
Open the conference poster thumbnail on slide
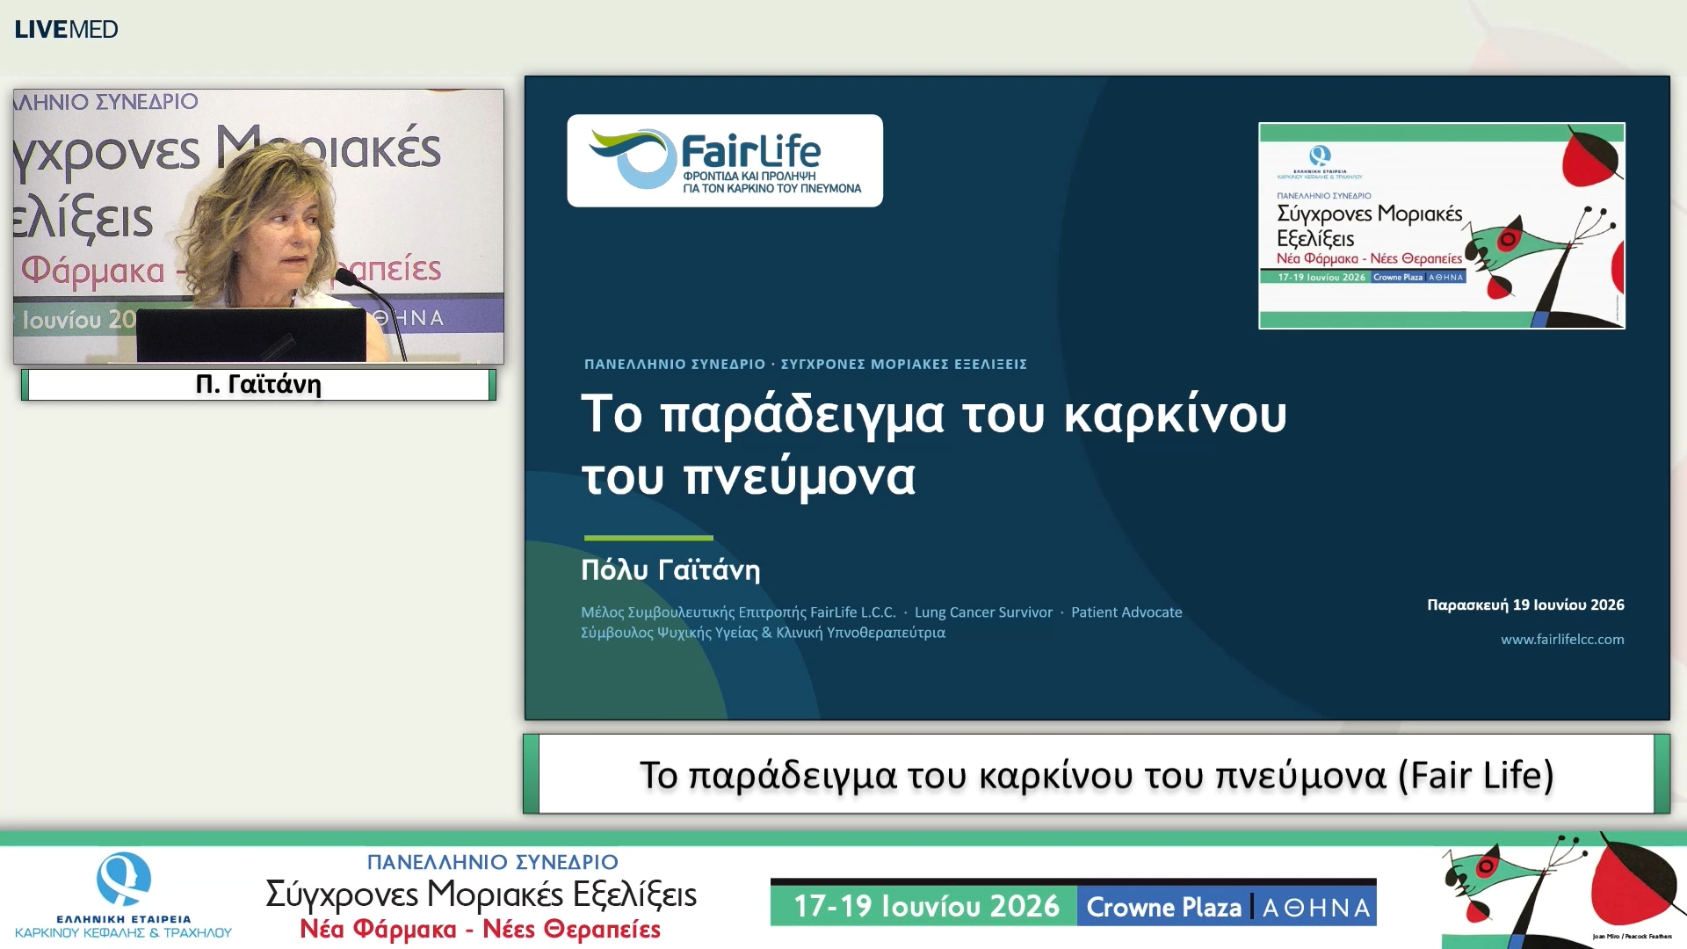click(1441, 226)
